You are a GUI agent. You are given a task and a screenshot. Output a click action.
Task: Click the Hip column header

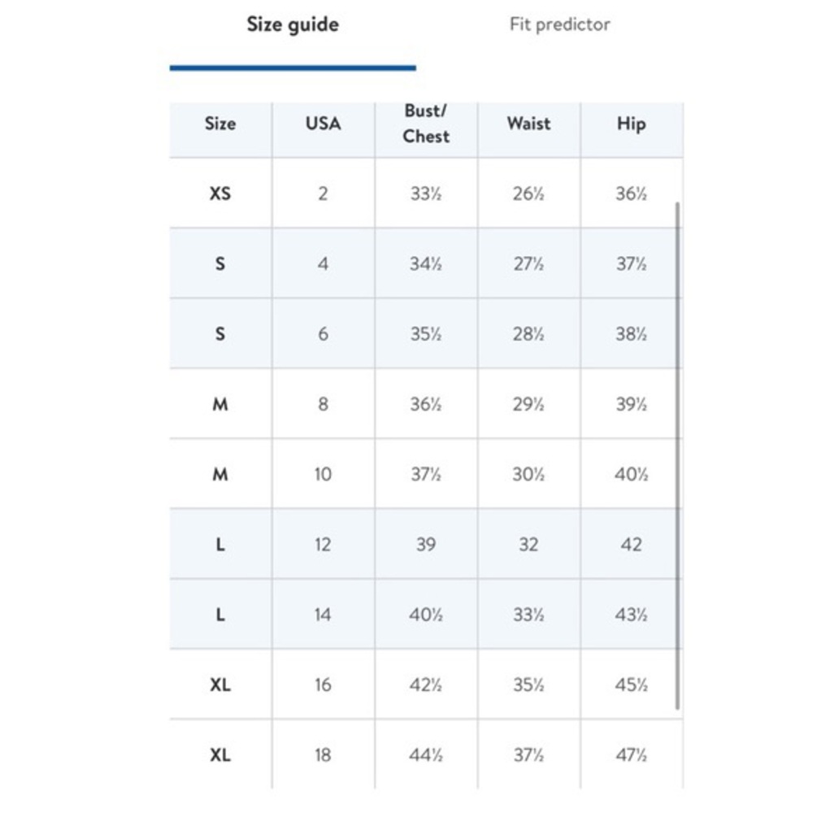click(632, 124)
